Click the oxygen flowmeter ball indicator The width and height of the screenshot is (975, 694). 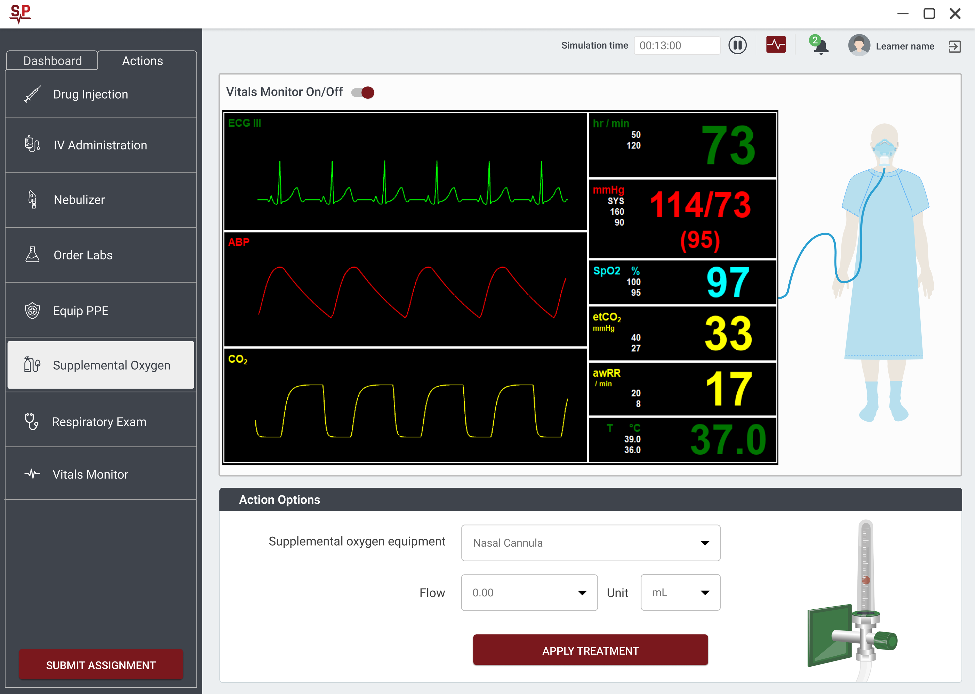point(866,580)
